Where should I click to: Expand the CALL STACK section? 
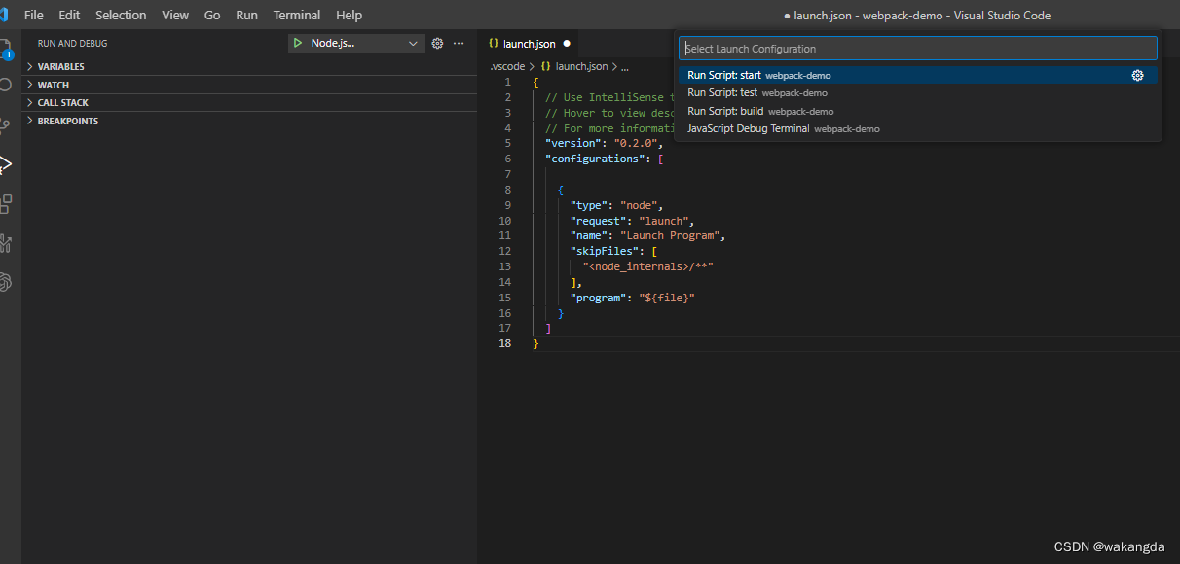pos(62,102)
